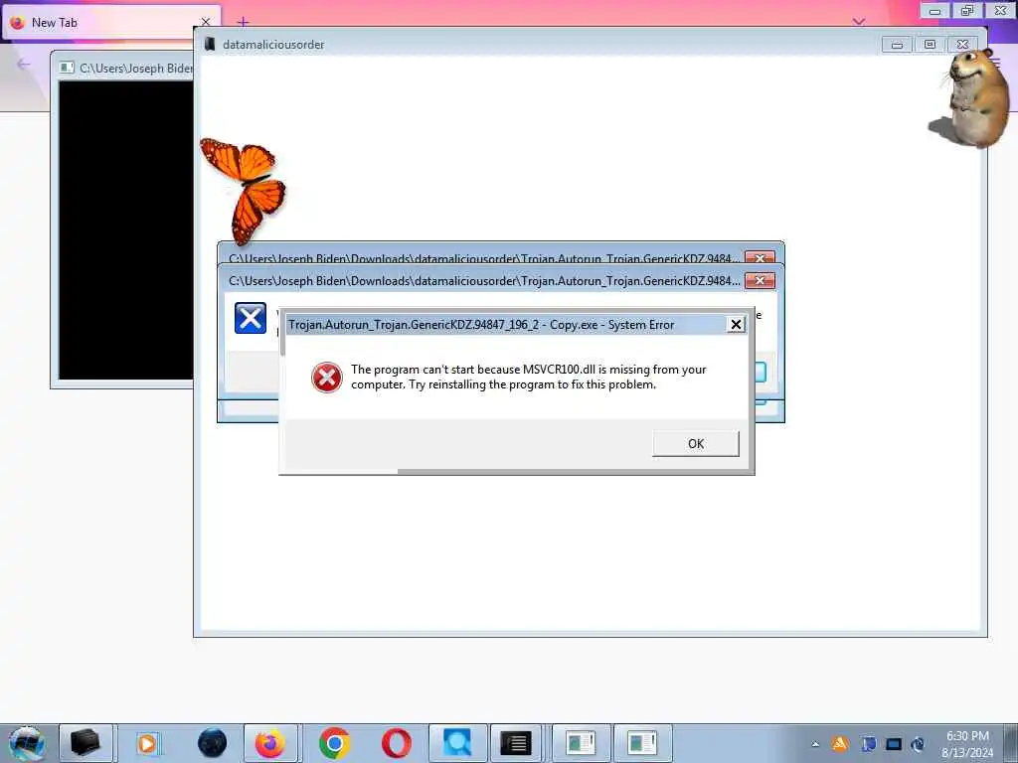Click the blue X icon in the Trojan path dialog
The height and width of the screenshot is (763, 1018).
pyautogui.click(x=250, y=319)
